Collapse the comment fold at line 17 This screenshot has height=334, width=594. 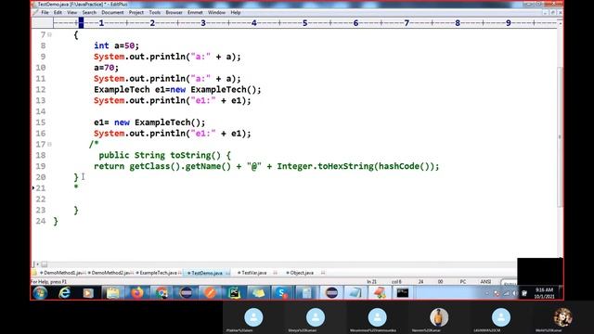coord(49,145)
